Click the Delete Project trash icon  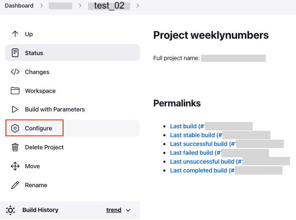(15, 147)
